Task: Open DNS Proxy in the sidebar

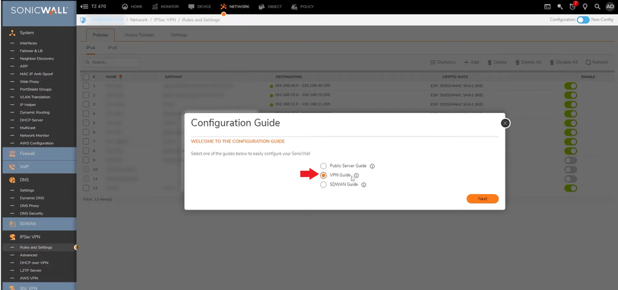Action: (x=29, y=206)
